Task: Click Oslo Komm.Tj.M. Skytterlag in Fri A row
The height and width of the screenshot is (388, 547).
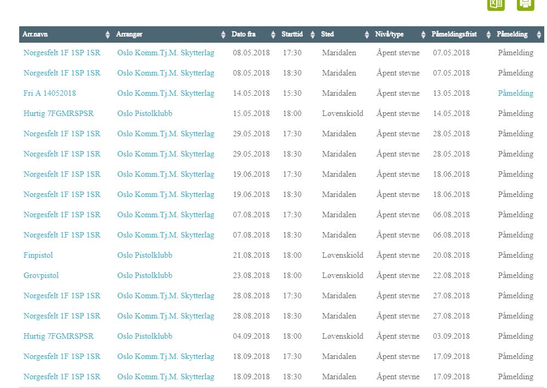Action: point(166,93)
